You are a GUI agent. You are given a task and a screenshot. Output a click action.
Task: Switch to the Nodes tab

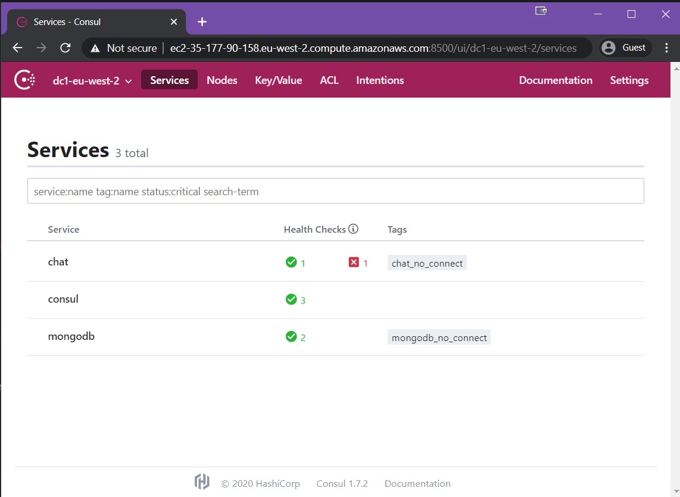tap(222, 80)
